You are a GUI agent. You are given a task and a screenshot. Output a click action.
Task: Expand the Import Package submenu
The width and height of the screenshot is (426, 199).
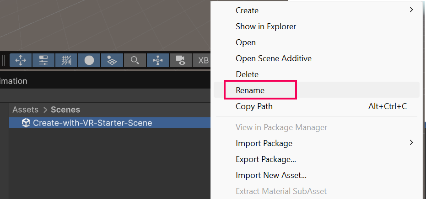point(411,143)
